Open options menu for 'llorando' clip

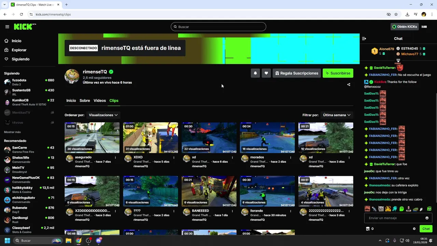(291, 211)
